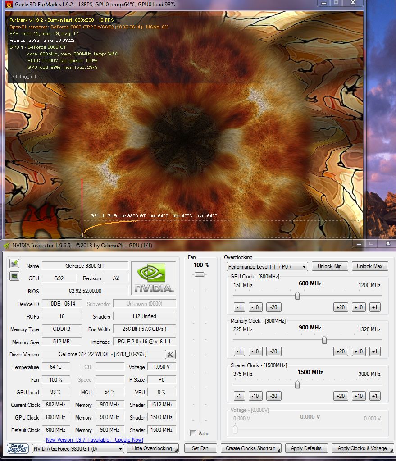Click the PayPal Donate button
The height and width of the screenshot is (461, 396).
18,448
